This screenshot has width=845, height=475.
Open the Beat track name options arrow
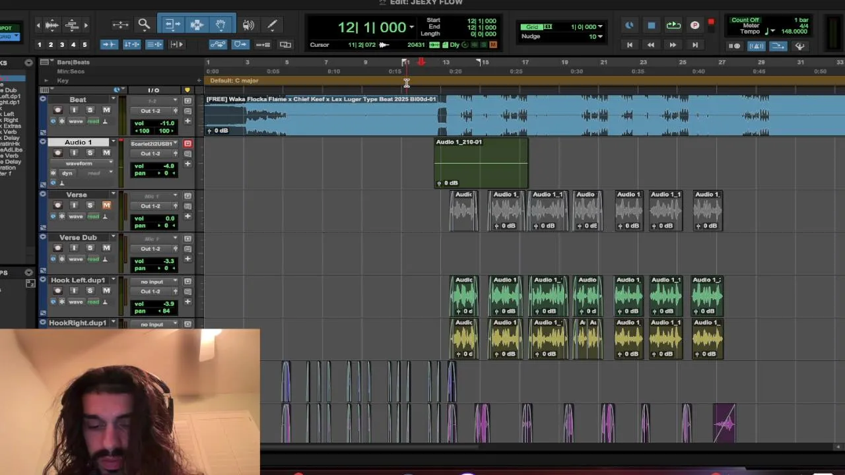pyautogui.click(x=113, y=100)
